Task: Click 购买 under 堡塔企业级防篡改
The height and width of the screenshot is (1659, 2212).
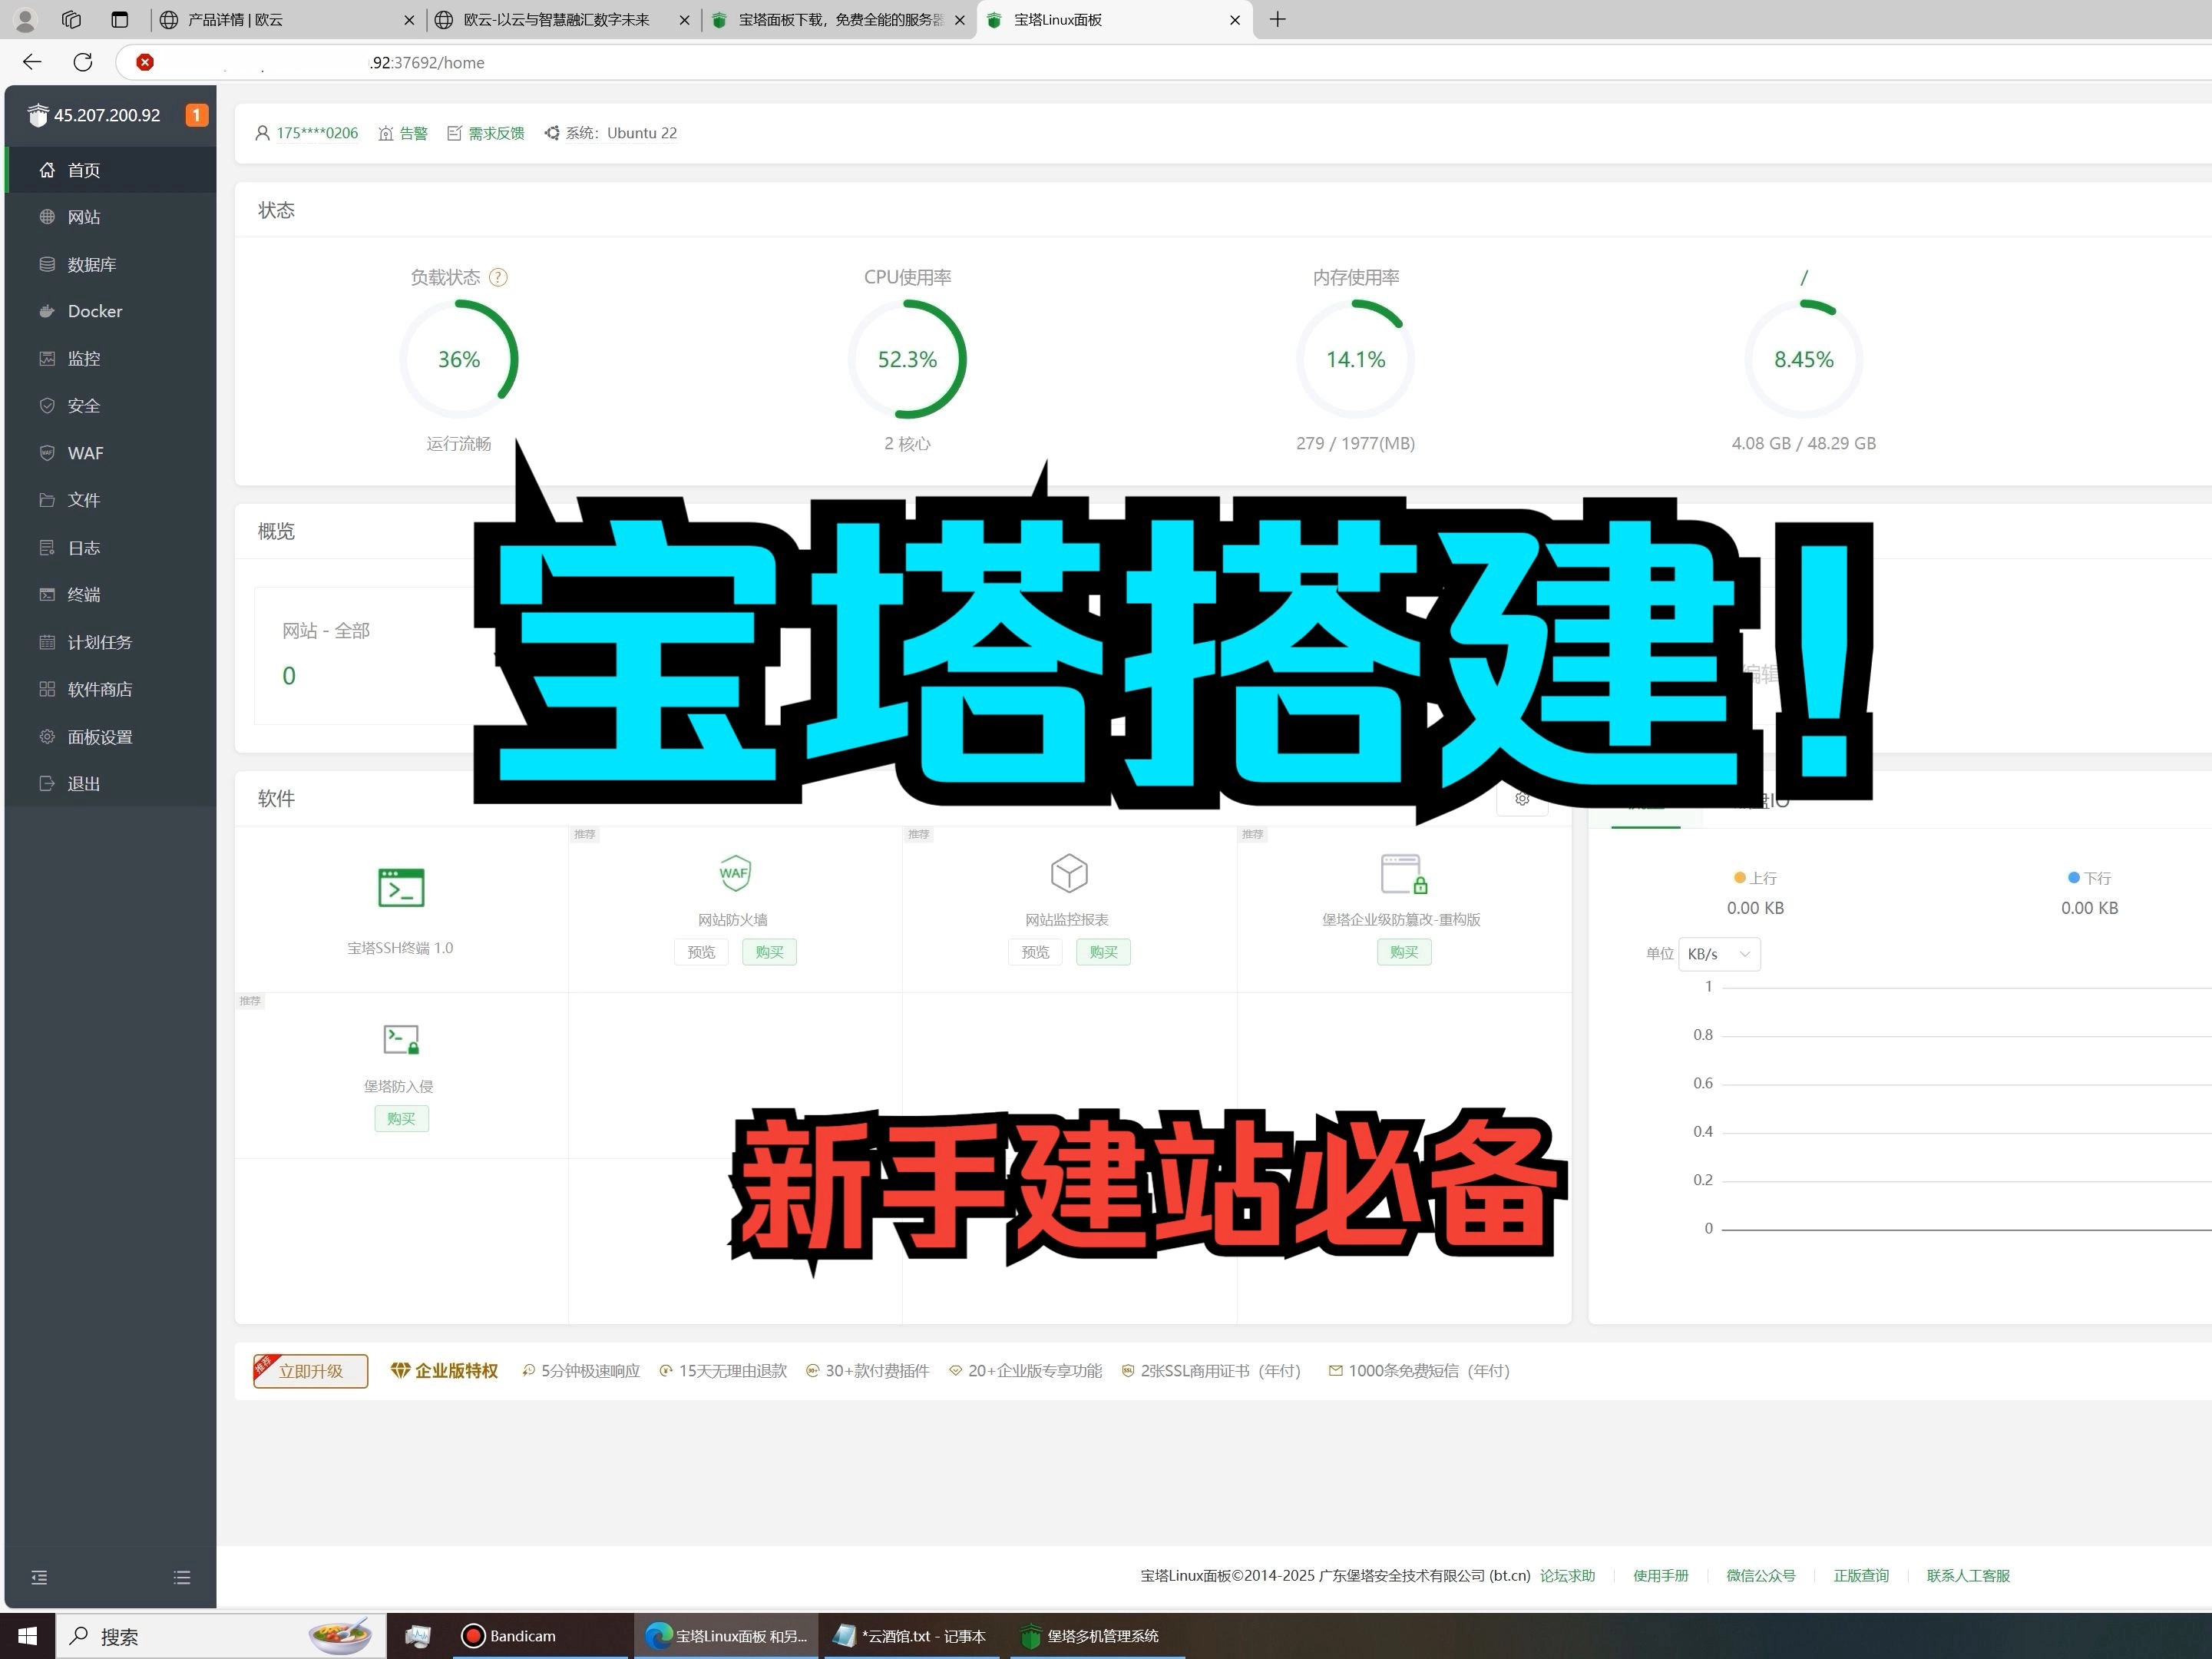Action: click(1404, 952)
